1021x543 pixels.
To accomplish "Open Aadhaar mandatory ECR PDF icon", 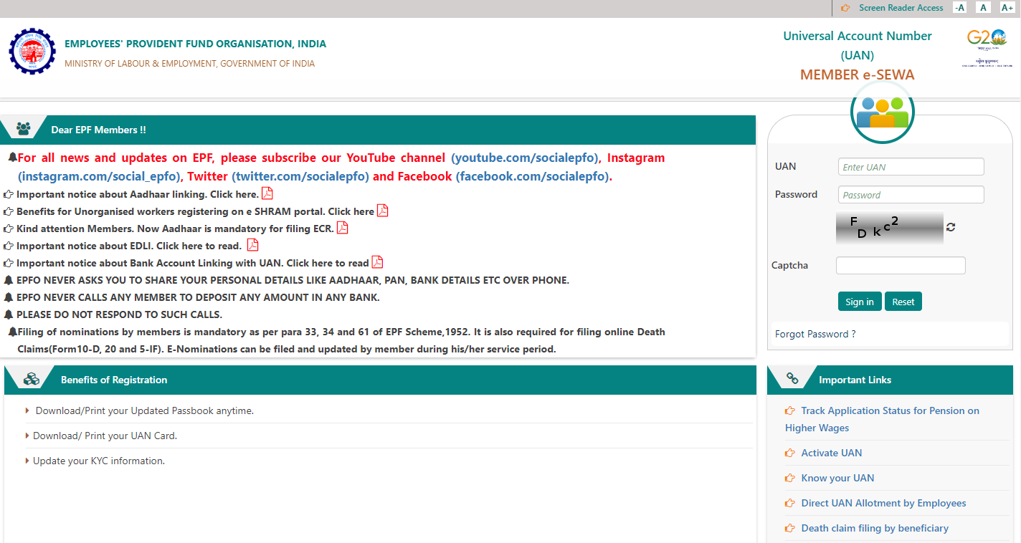I will click(342, 228).
